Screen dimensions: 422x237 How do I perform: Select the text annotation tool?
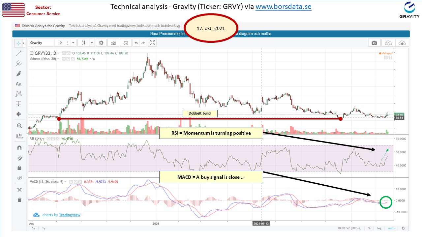(18, 84)
